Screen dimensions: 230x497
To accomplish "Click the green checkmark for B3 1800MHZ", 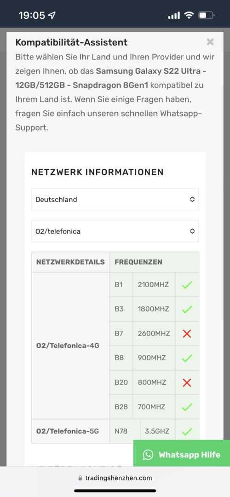I will pos(187,309).
